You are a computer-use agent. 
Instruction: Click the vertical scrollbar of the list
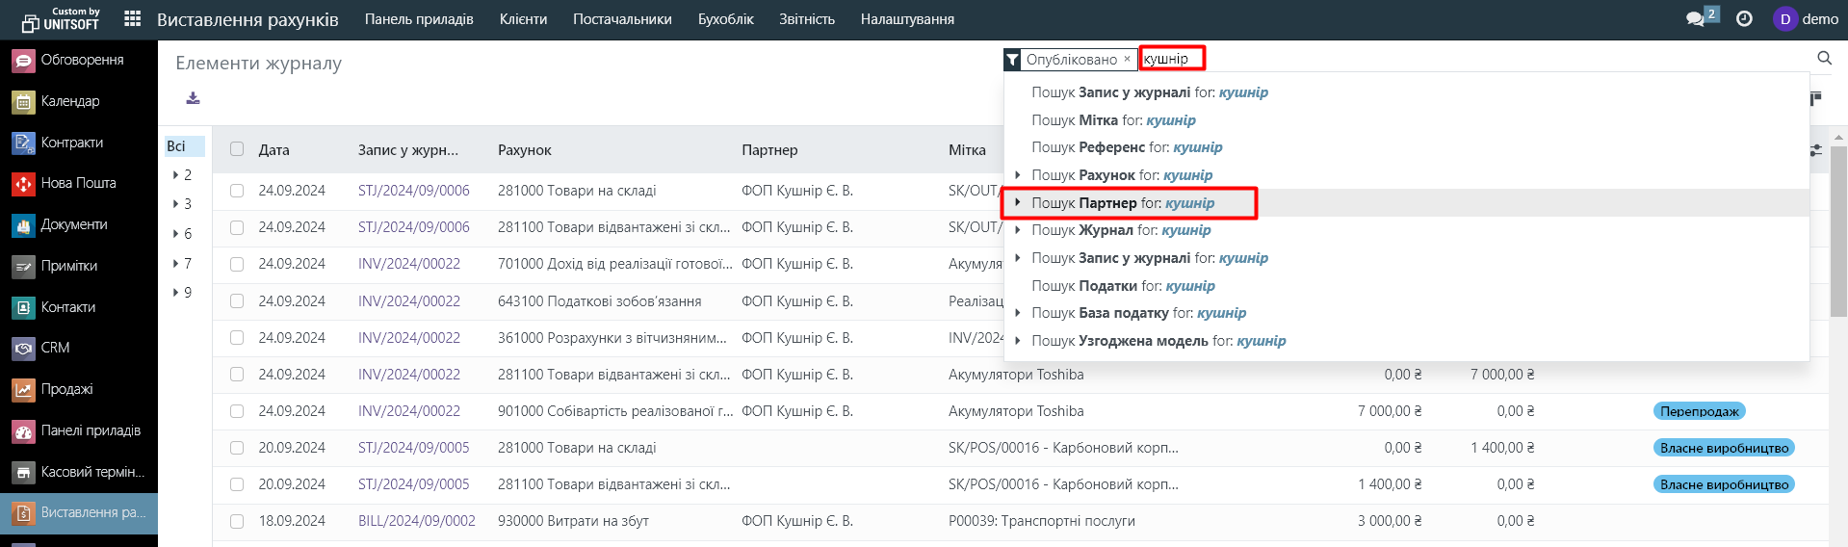coord(1837,231)
